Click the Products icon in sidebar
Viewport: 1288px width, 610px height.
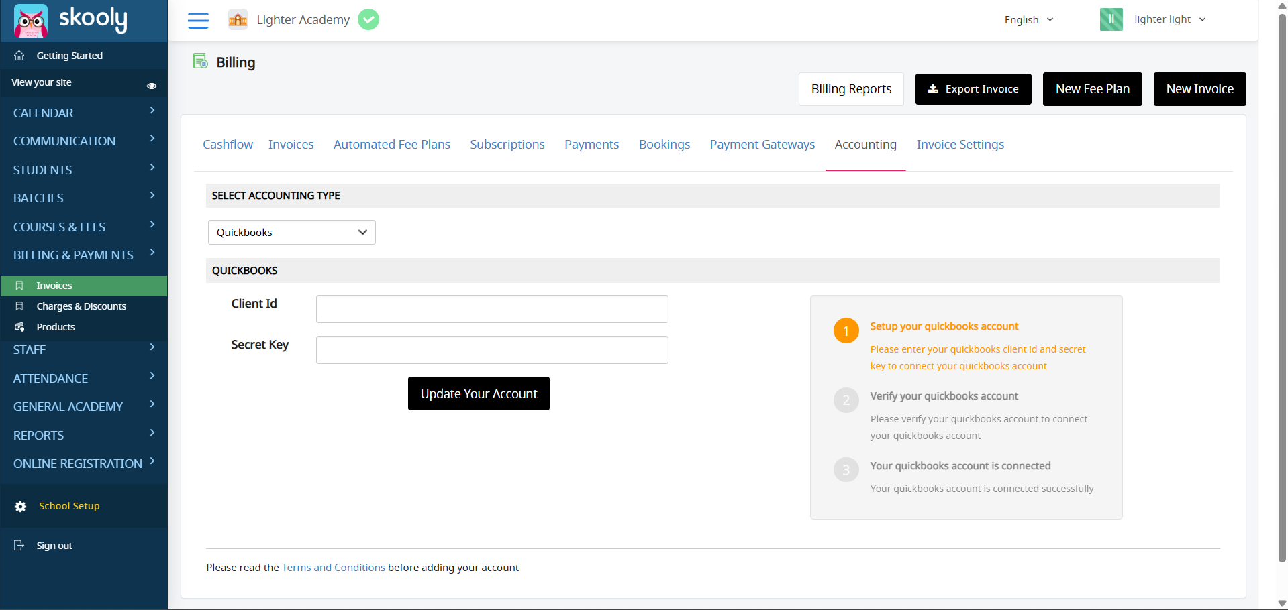(x=19, y=327)
